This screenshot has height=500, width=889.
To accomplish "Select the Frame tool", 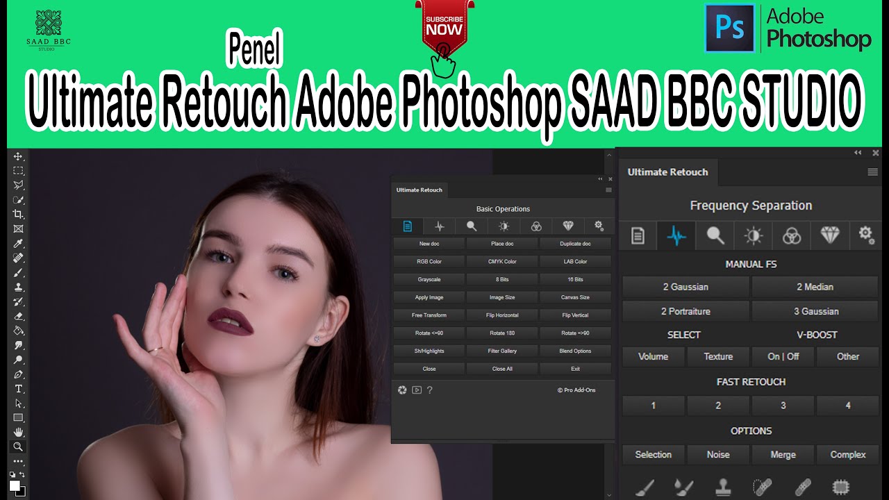I will (19, 228).
